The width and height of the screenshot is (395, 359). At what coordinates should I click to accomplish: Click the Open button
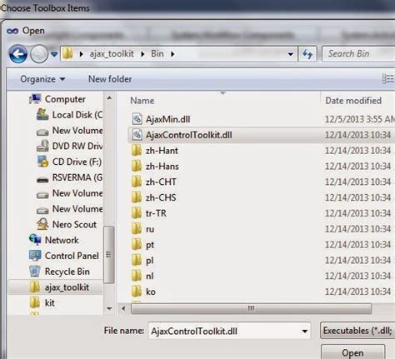coord(353,352)
